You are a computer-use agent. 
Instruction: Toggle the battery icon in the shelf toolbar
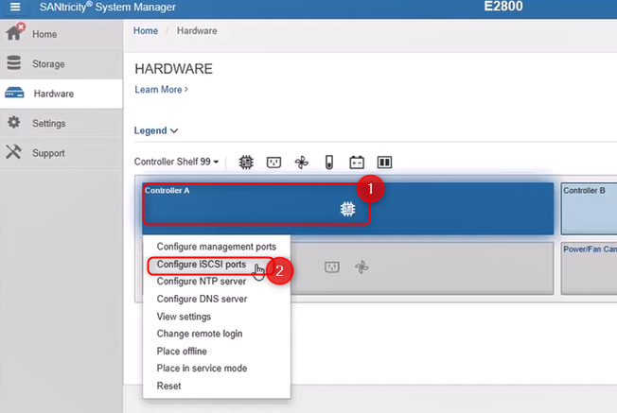pyautogui.click(x=357, y=162)
